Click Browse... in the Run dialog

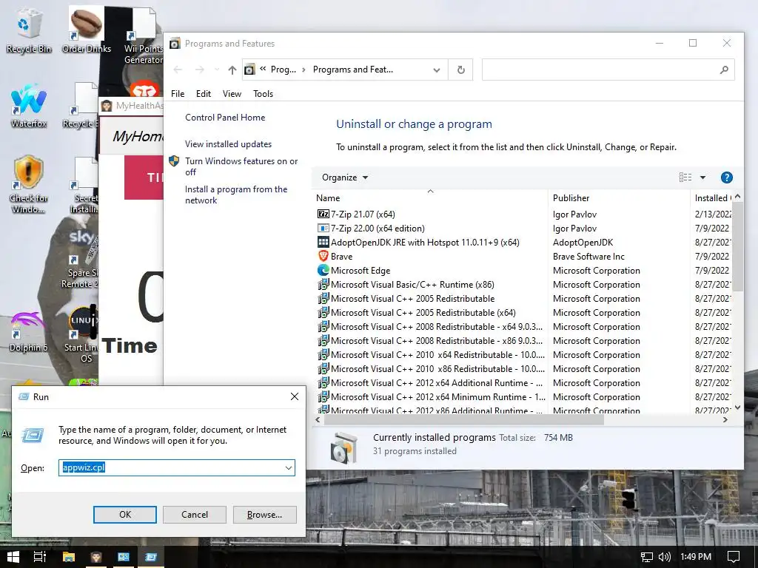pyautogui.click(x=264, y=515)
